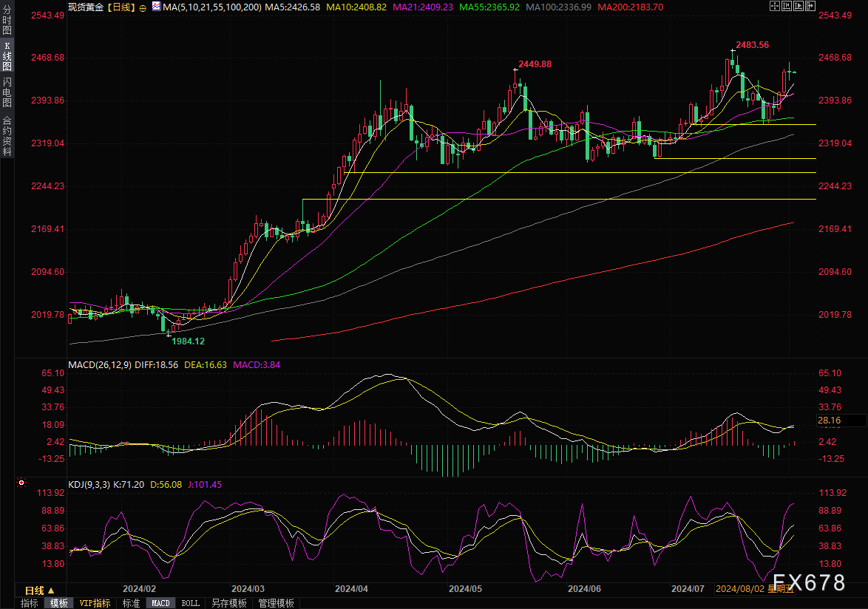Click the 另存模板 button
The width and height of the screenshot is (868, 609).
pos(228,603)
